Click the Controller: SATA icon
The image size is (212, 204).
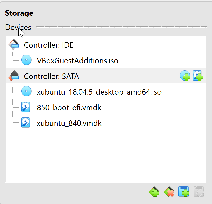(14, 76)
